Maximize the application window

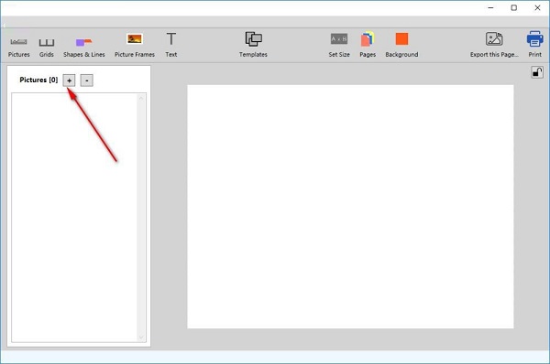(x=514, y=7)
